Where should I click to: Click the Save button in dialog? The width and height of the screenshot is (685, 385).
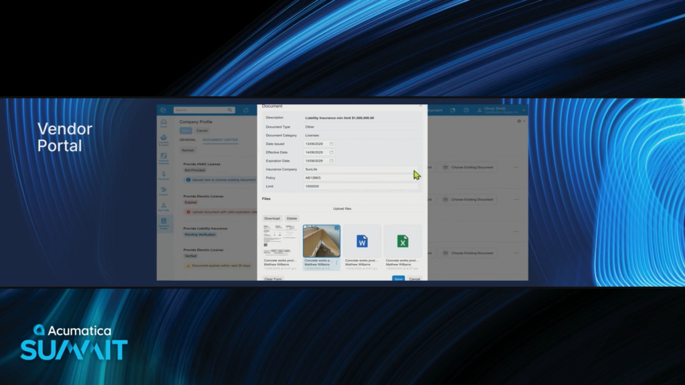pos(398,279)
